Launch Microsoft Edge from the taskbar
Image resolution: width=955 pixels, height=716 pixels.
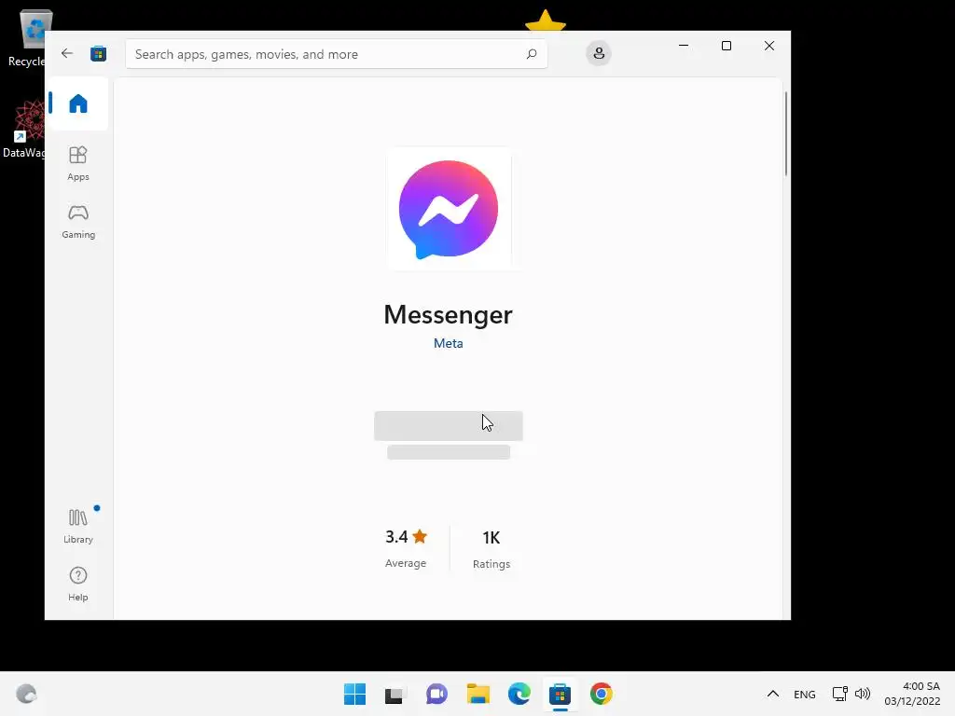pyautogui.click(x=519, y=694)
